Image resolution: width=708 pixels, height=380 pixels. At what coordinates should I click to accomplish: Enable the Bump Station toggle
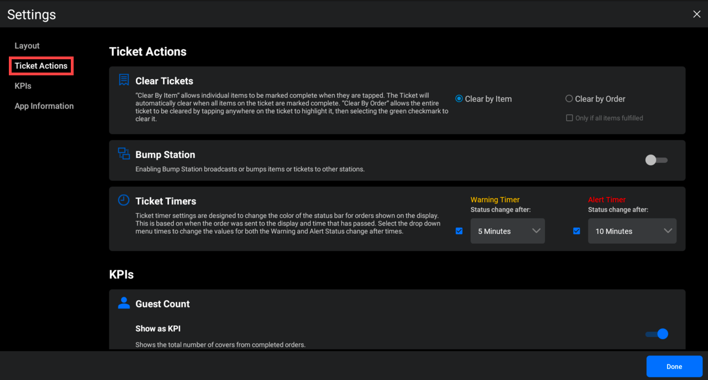(x=657, y=160)
